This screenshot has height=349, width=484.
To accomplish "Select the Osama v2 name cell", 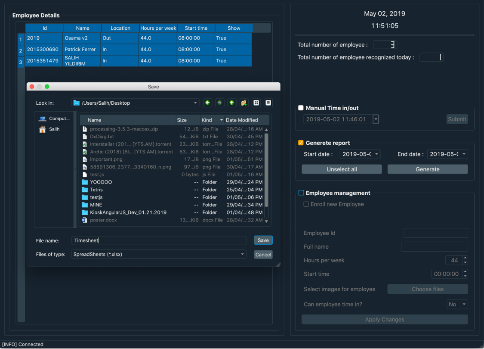I will [82, 38].
